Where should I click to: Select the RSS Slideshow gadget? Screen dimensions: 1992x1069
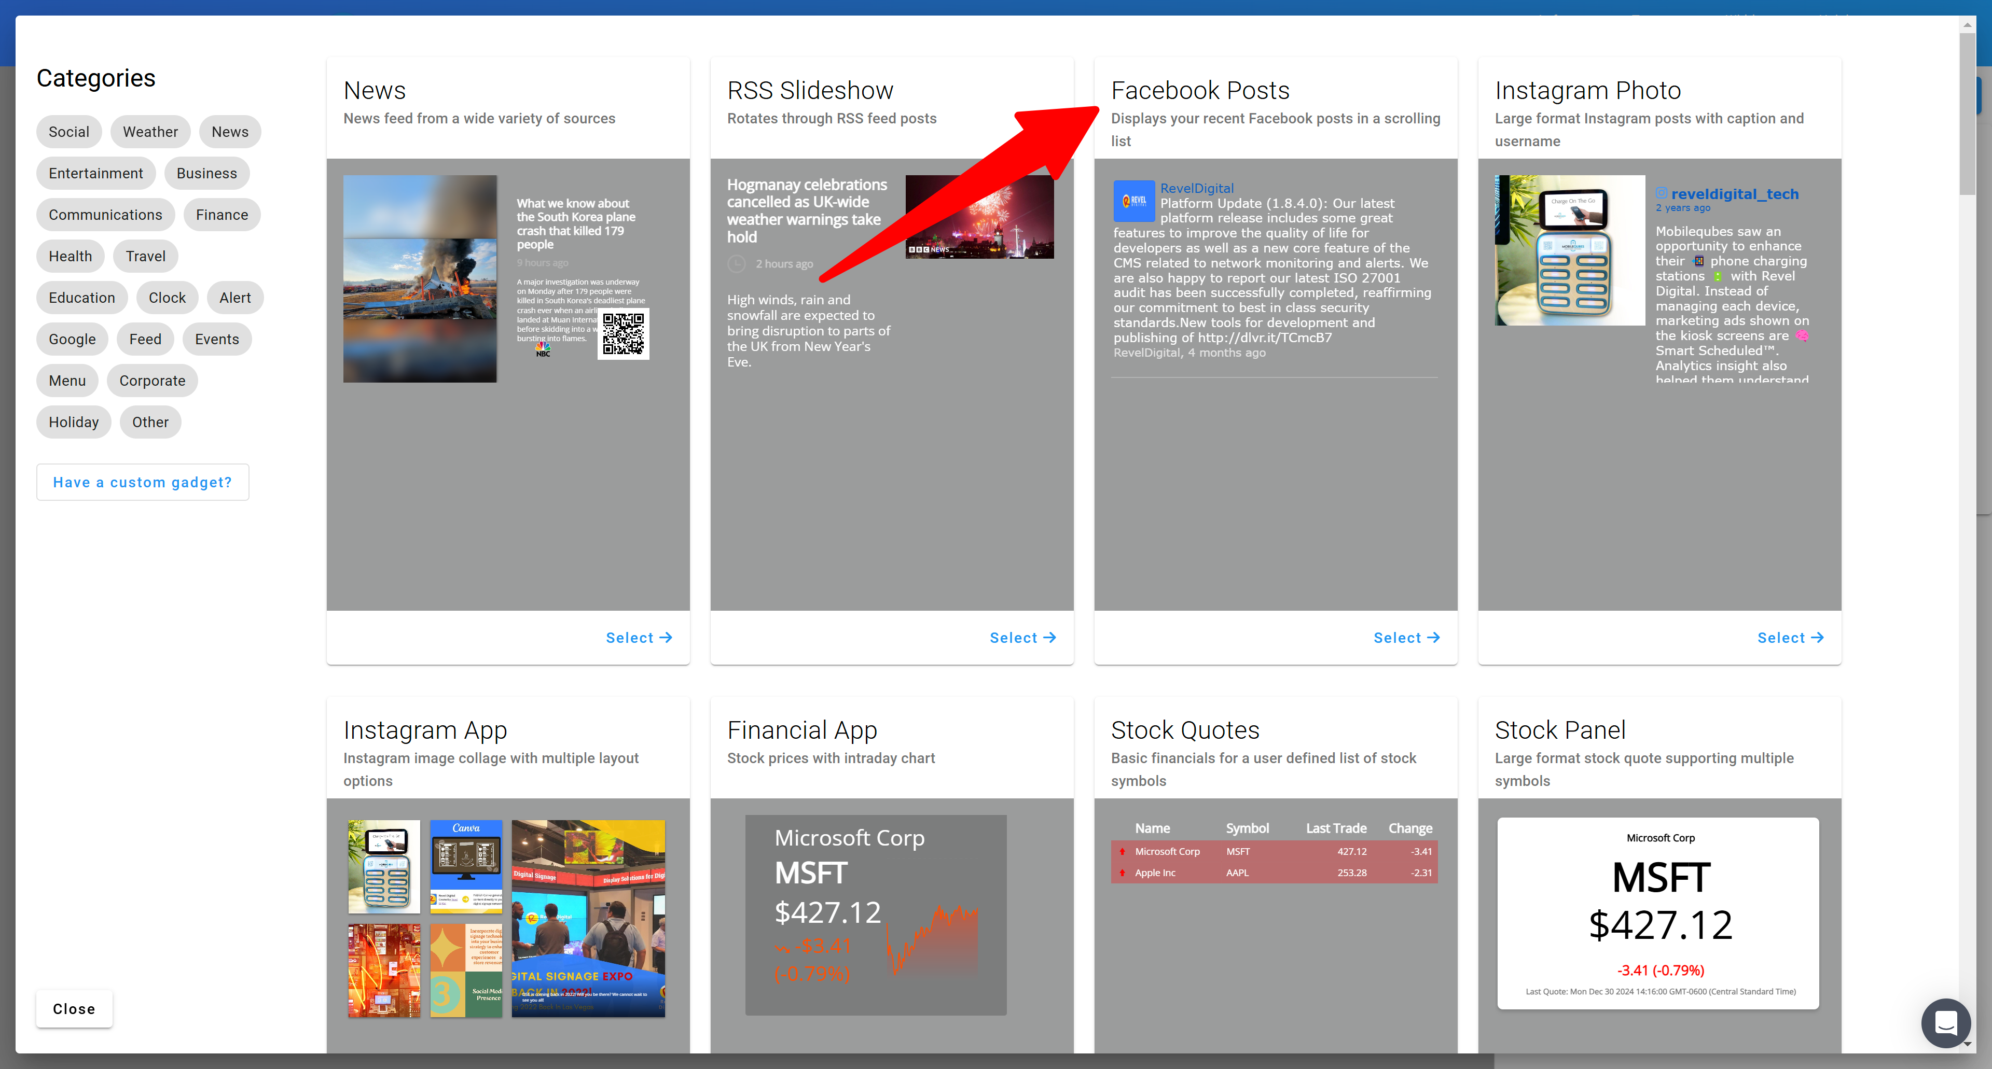(1021, 638)
